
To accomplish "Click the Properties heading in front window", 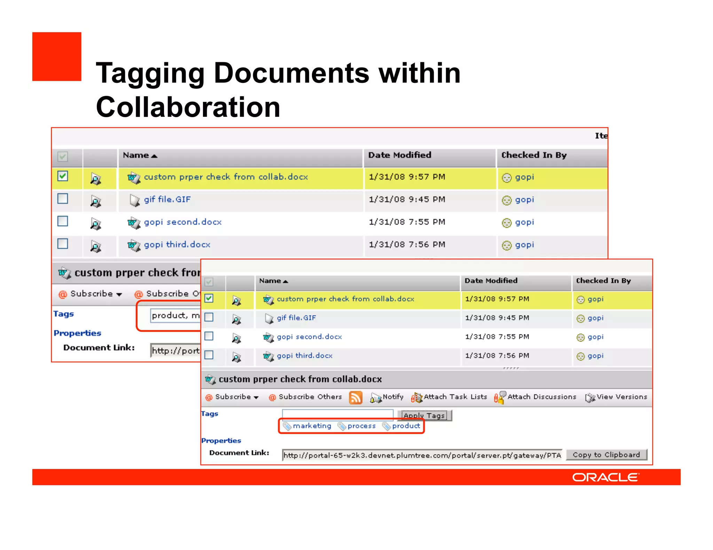I will [221, 440].
